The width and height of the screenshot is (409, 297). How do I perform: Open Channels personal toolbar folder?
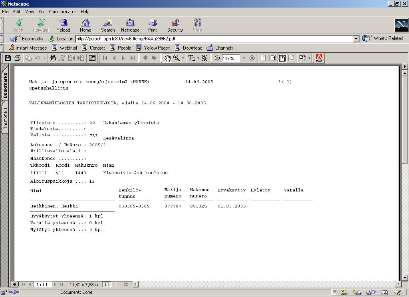click(x=220, y=48)
